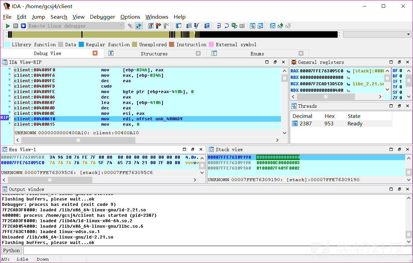Viewport: 413px width, 263px height.
Task: Open the Search menu
Action: (59, 17)
